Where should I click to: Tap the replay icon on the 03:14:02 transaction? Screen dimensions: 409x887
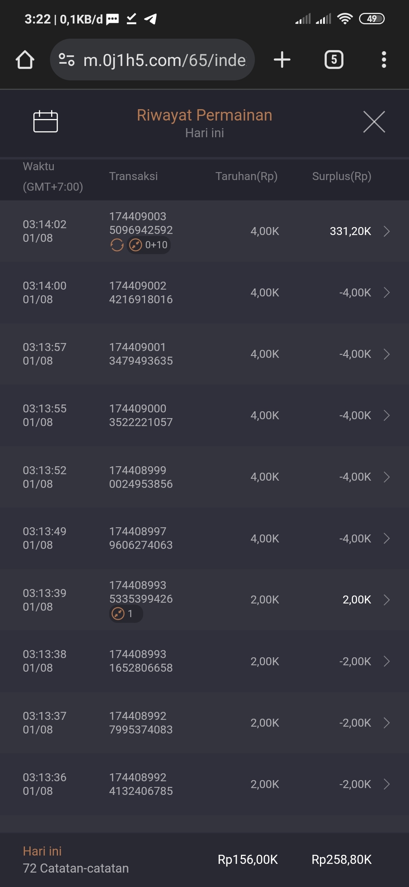(x=117, y=245)
